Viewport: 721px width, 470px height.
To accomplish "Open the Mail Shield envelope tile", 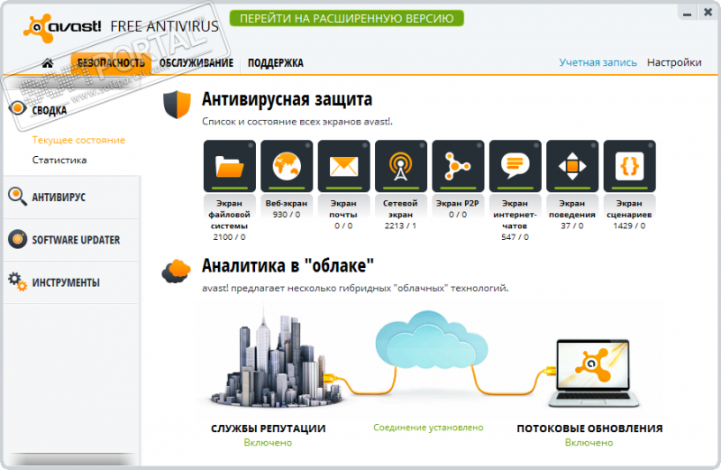I will 343,166.
